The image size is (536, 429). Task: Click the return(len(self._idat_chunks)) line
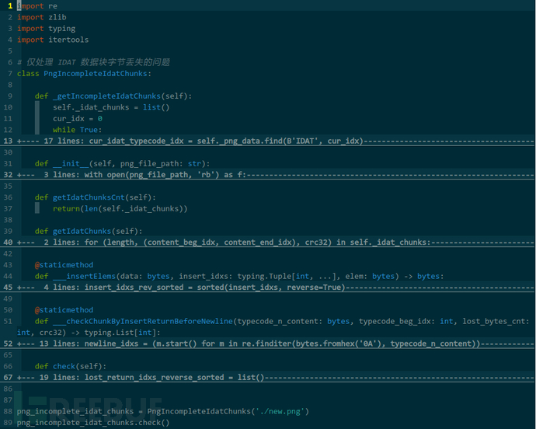[120, 209]
